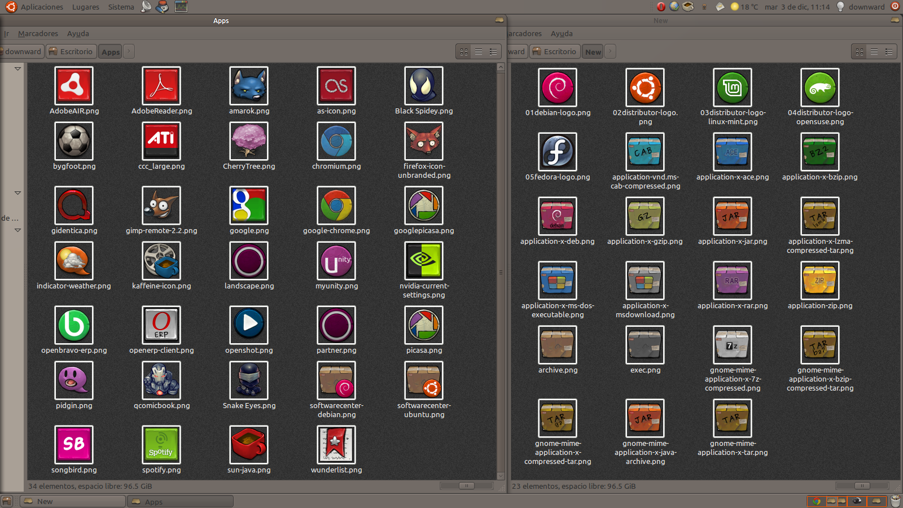903x508 pixels.
Task: Open the Aplicaciones menu
Action: (x=42, y=7)
